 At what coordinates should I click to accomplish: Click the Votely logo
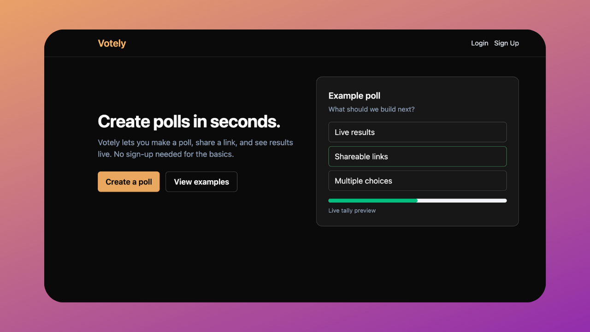click(x=112, y=43)
